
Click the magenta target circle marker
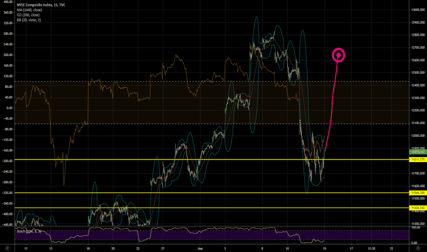point(339,55)
